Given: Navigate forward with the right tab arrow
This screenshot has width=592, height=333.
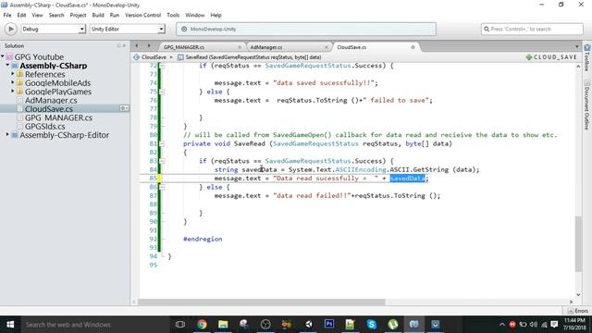Looking at the screenshot, I should [149, 46].
